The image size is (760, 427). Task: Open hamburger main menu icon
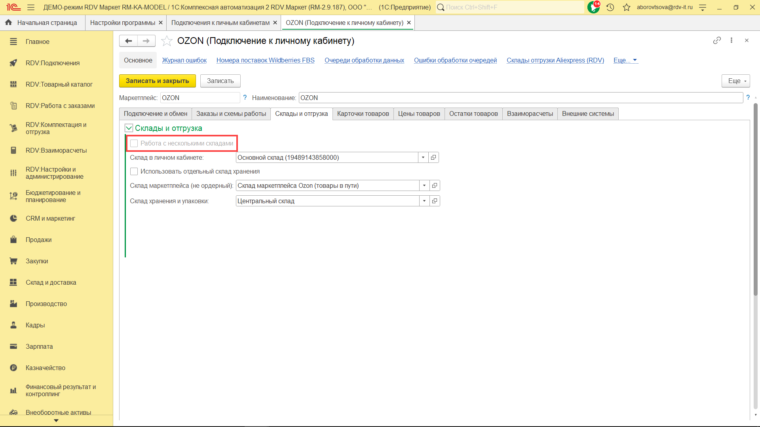click(31, 7)
